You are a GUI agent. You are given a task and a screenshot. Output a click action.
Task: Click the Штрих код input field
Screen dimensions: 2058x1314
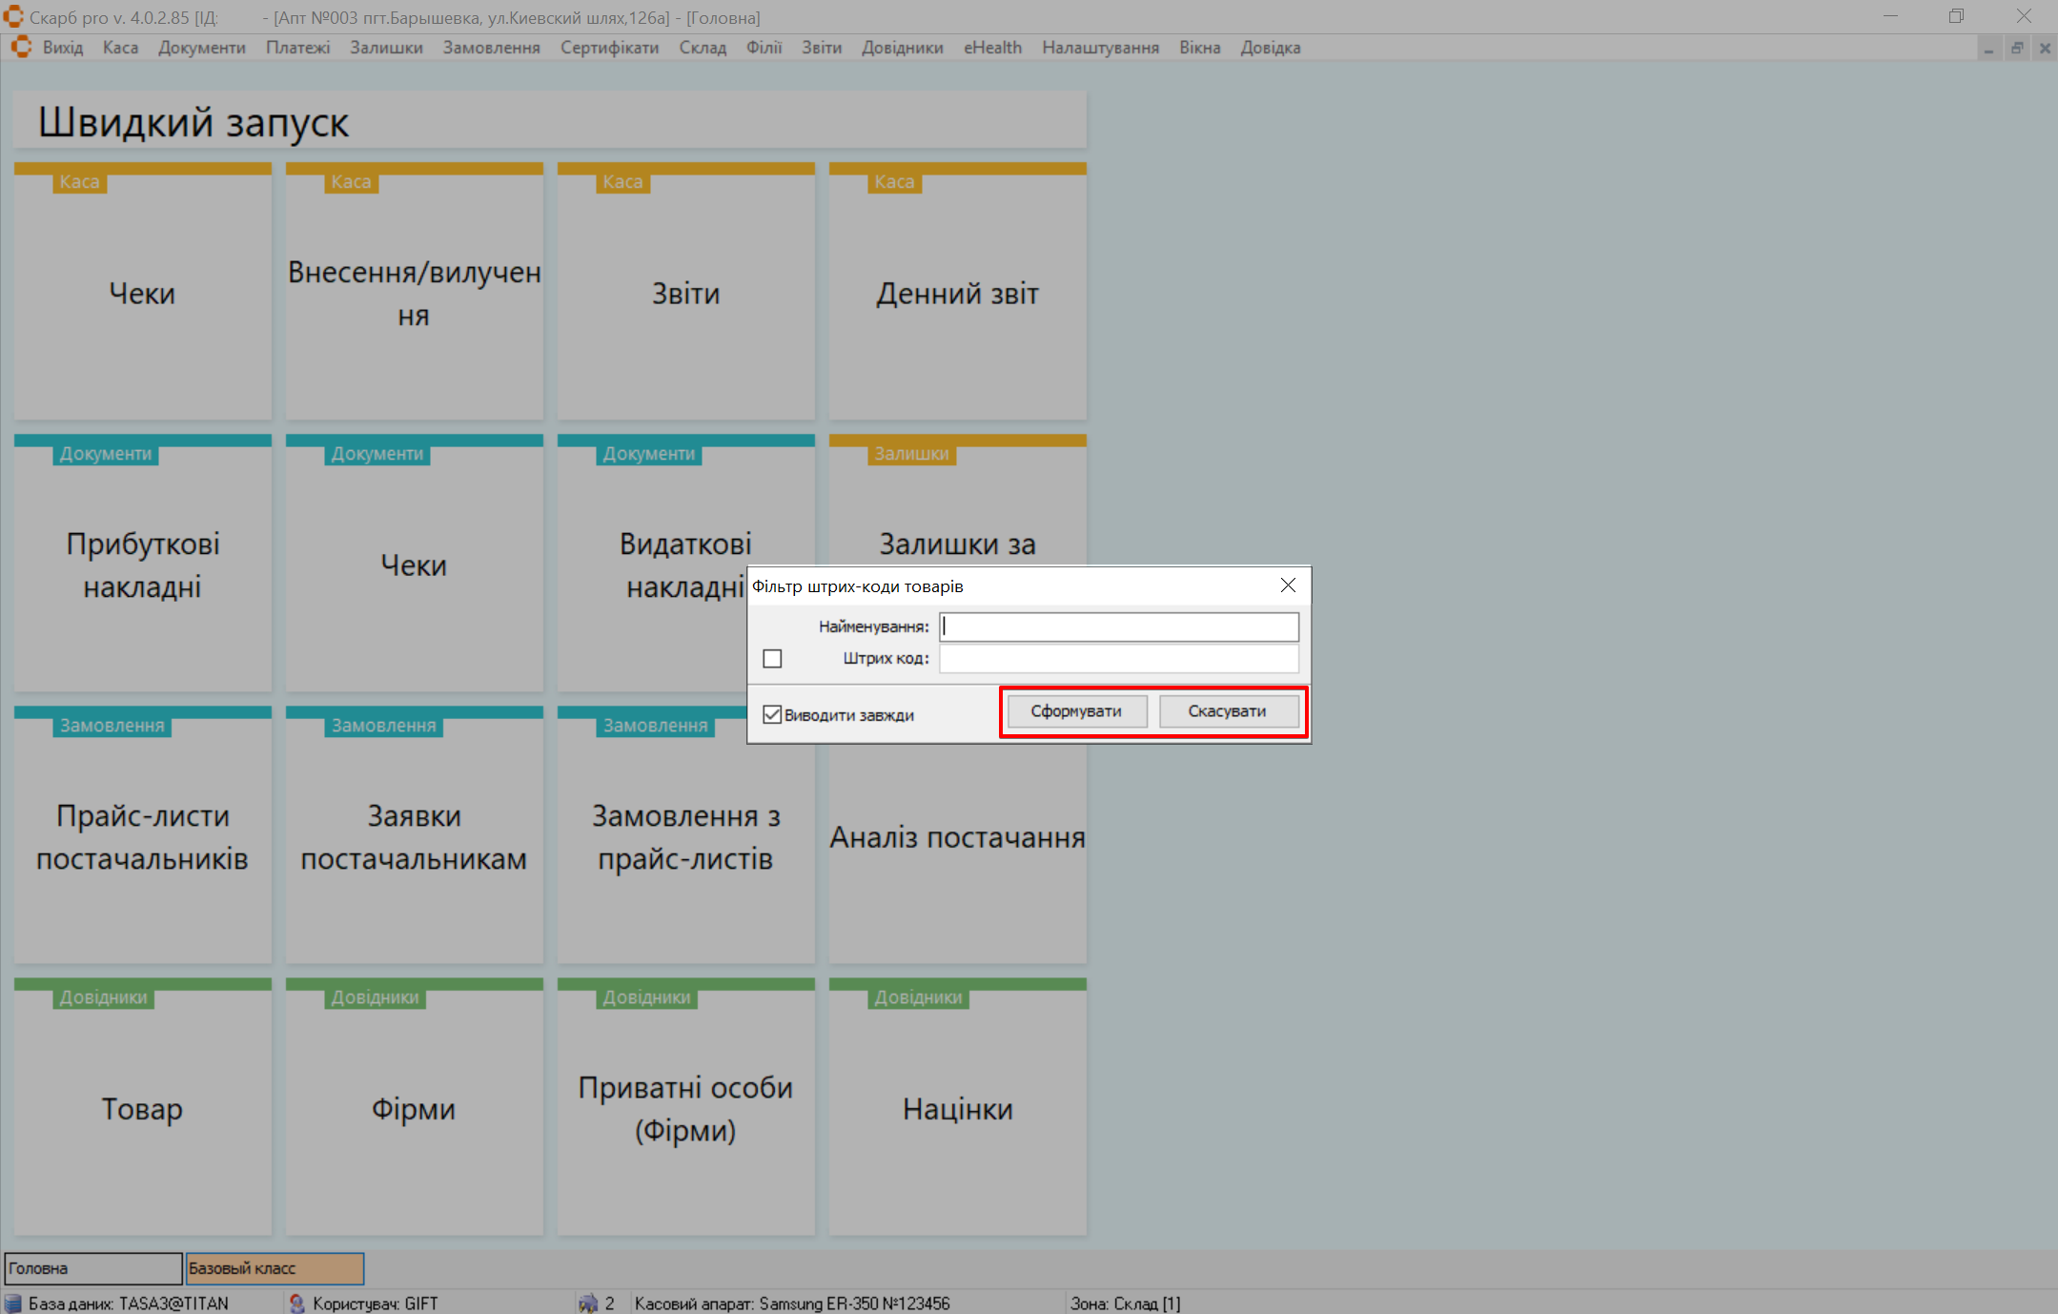click(1118, 658)
